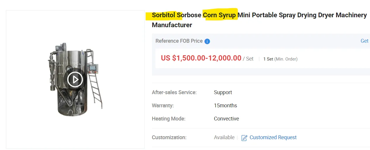Click highlighted Corn Syrup in product title
Screen dimensions: 370x150
(219, 15)
